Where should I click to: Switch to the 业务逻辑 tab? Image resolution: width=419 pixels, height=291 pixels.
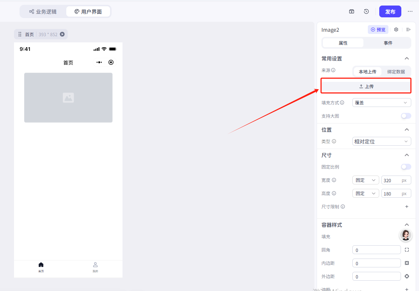pos(43,11)
